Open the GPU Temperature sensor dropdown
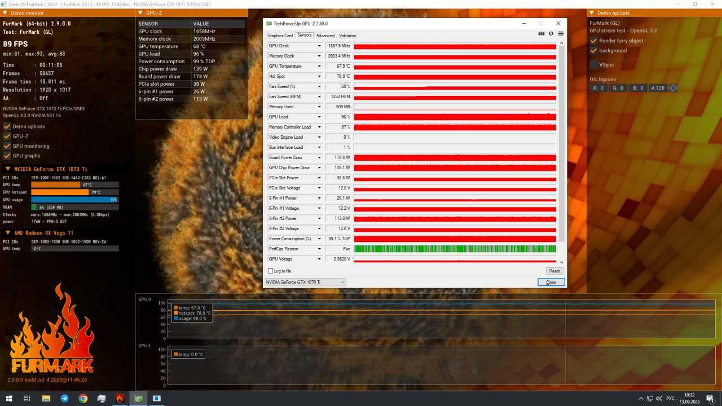Viewport: 722px width, 406px height. (x=319, y=66)
